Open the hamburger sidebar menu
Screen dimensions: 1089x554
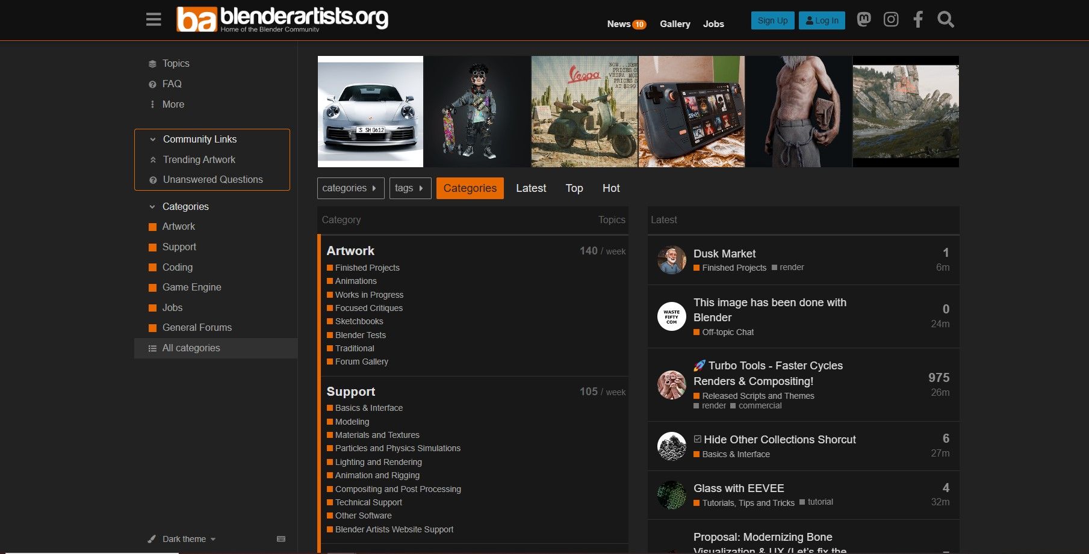[x=154, y=20]
